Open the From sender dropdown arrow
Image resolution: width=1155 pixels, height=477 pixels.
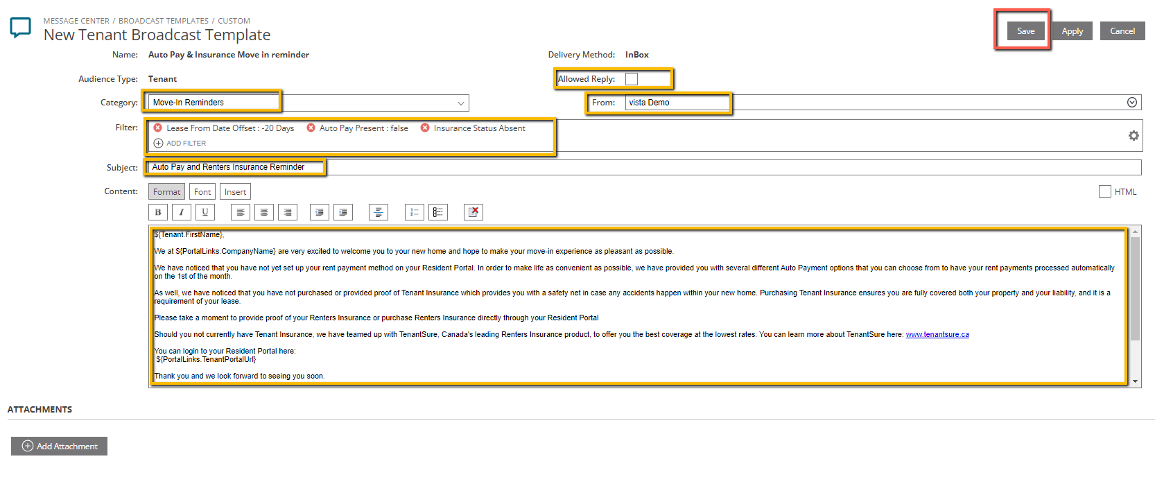pos(1132,103)
